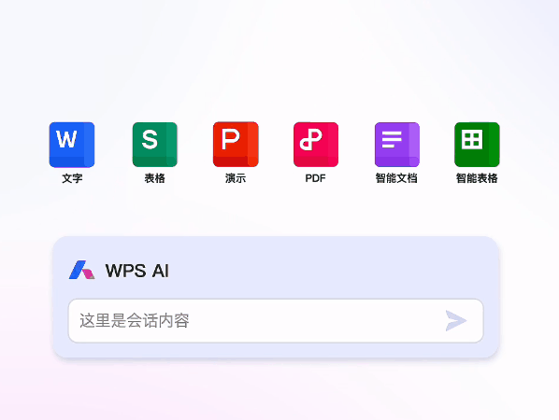Open the pink PDF app icon
The image size is (559, 420).
[x=316, y=145]
